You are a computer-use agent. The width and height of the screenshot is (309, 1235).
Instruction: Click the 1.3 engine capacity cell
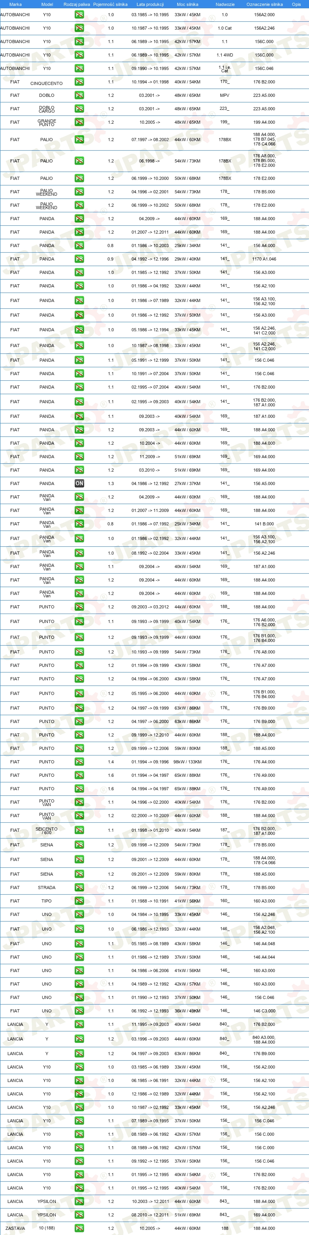(111, 483)
